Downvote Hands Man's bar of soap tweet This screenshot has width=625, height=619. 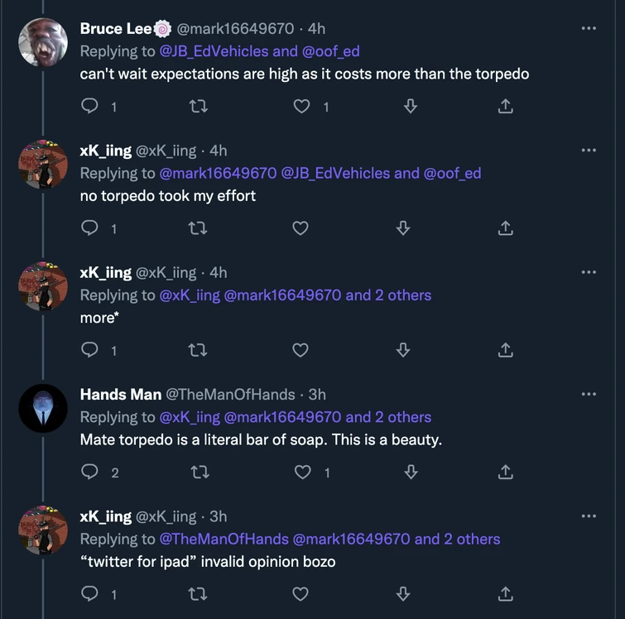(410, 472)
